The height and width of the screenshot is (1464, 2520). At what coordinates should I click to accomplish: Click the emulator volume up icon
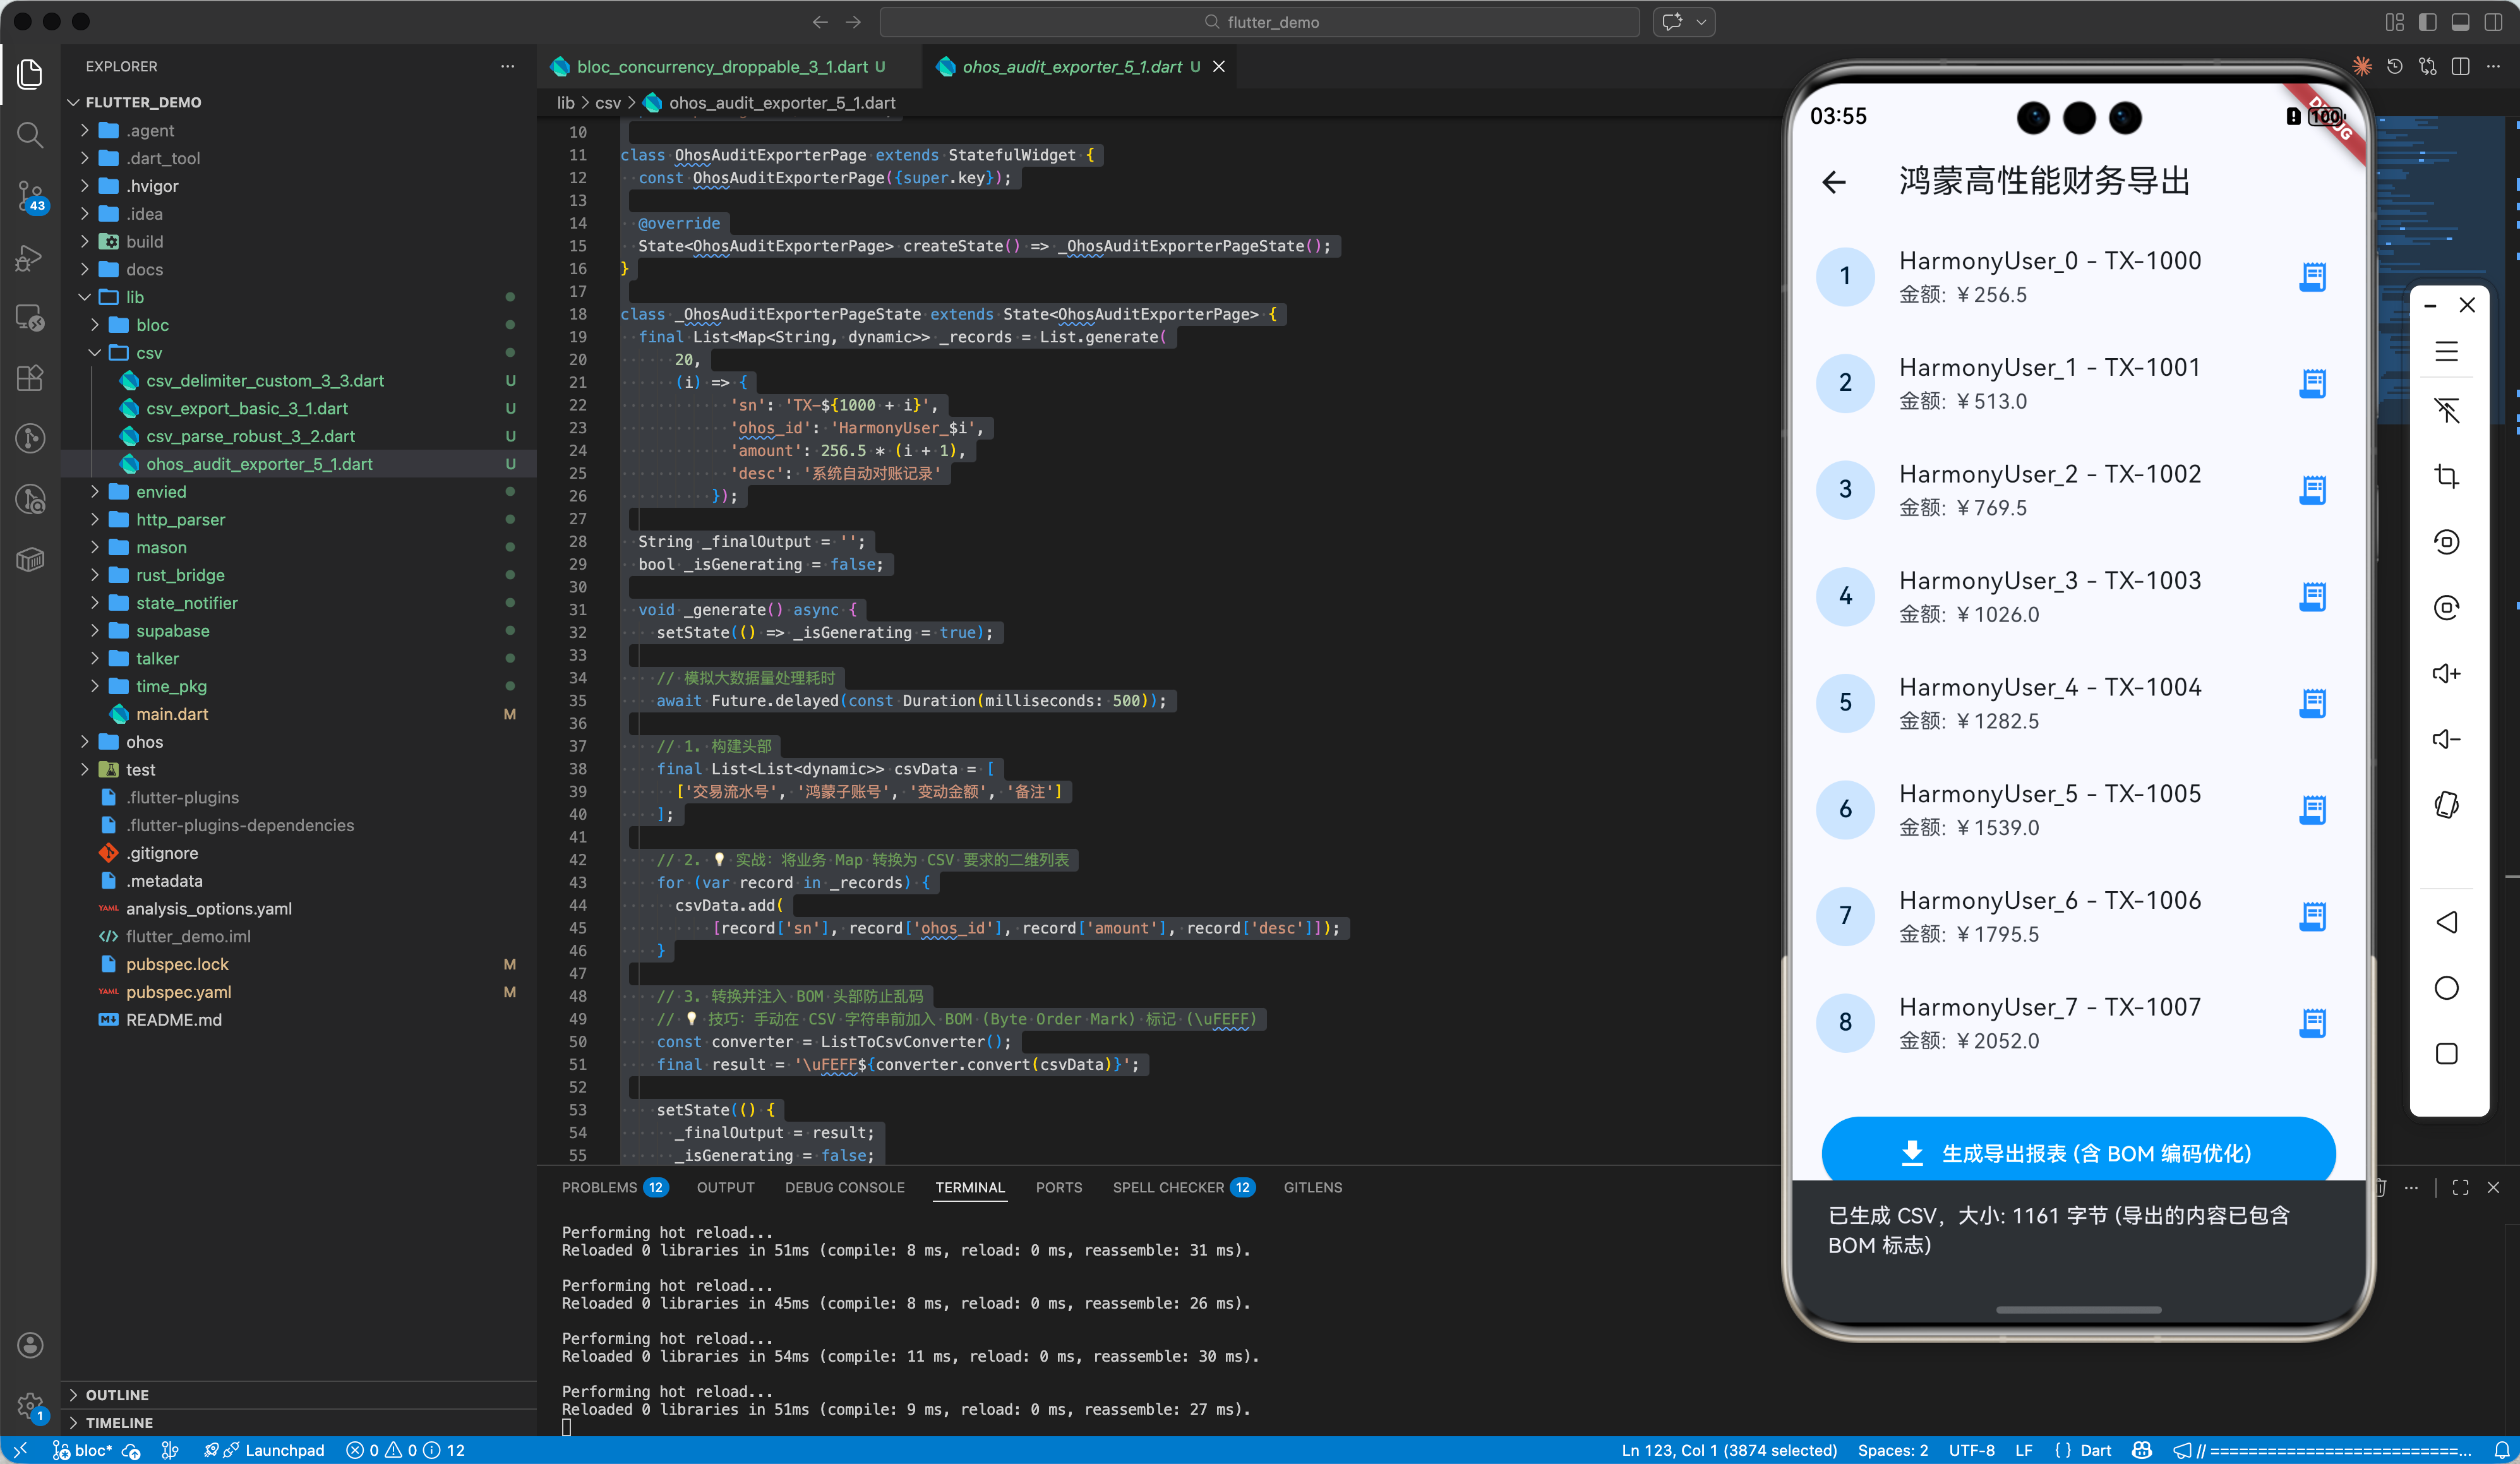[2446, 673]
